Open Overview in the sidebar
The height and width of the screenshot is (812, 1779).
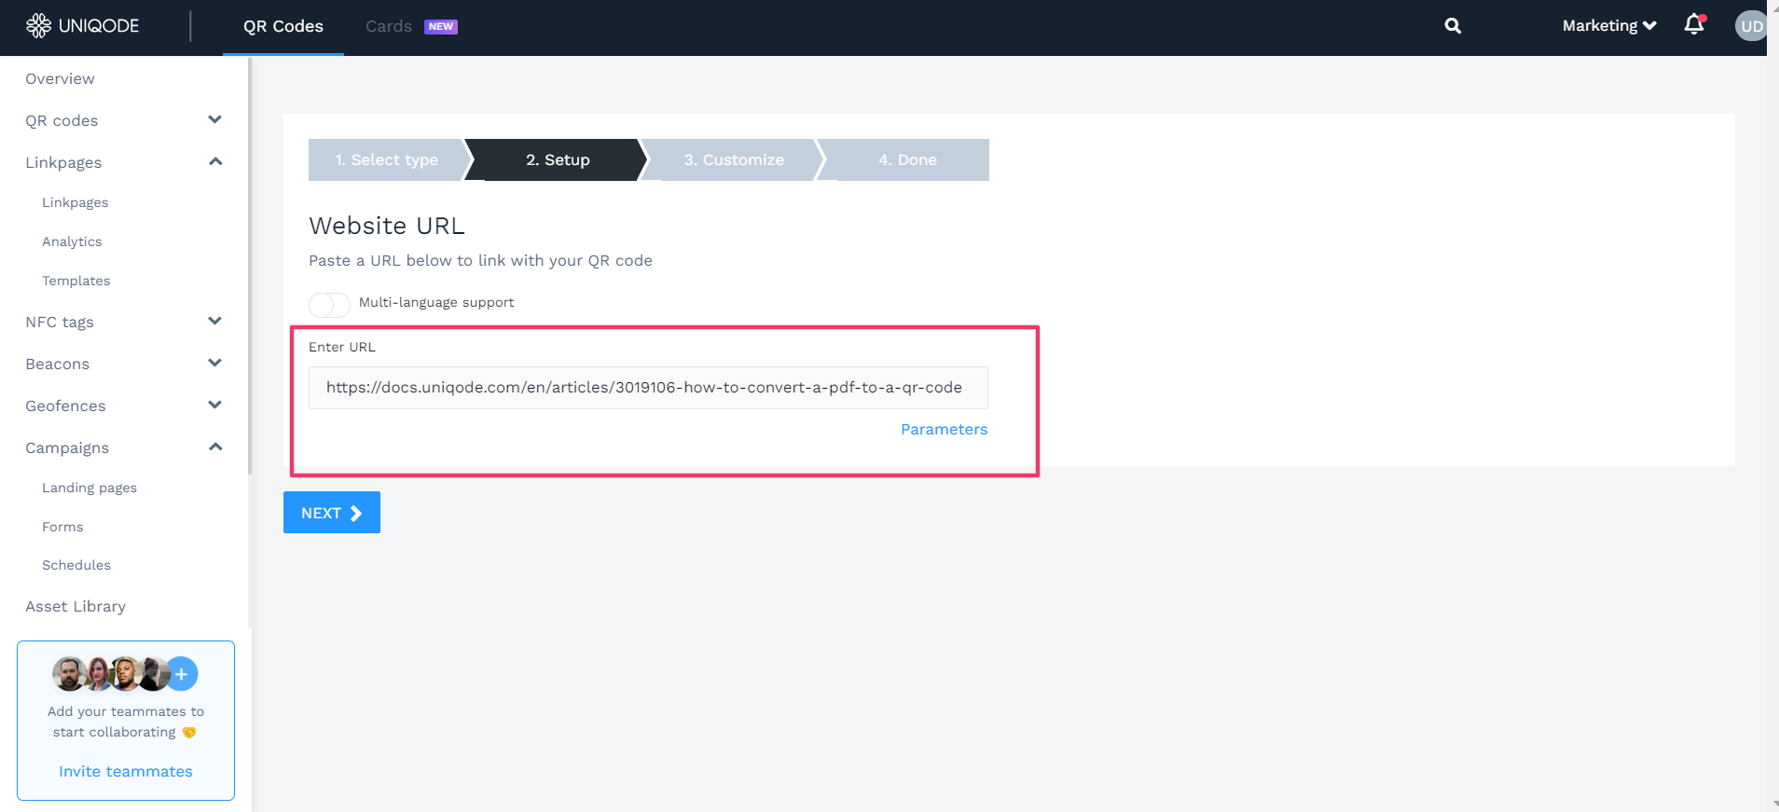(x=60, y=78)
